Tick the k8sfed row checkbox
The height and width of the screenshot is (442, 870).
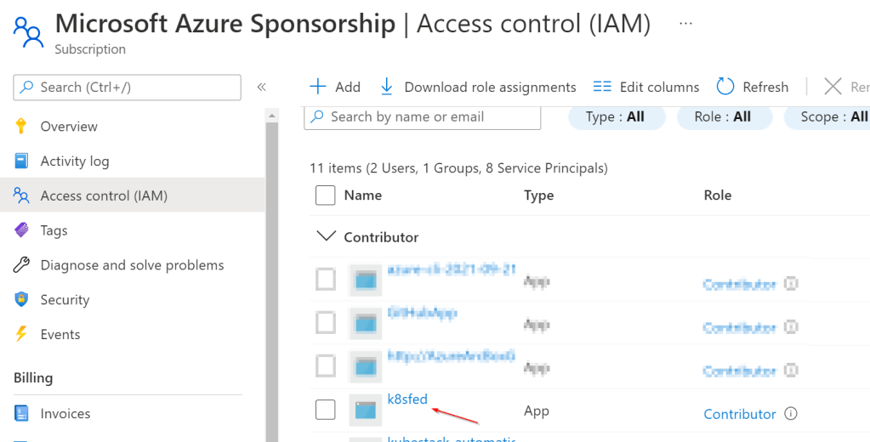click(x=326, y=410)
